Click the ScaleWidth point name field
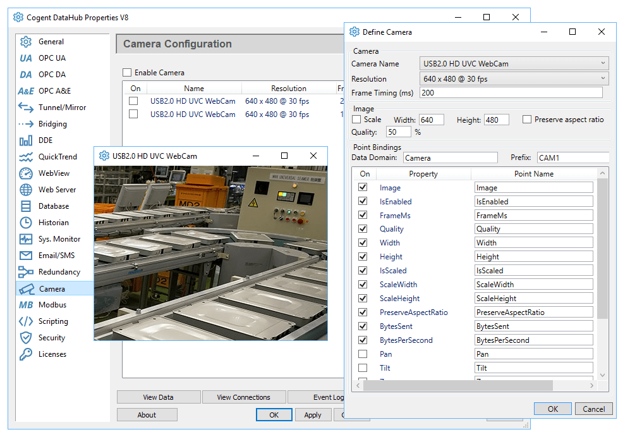The image size is (630, 439). point(534,285)
